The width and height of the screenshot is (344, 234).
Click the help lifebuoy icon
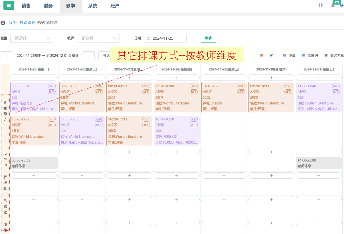tap(321, 5)
